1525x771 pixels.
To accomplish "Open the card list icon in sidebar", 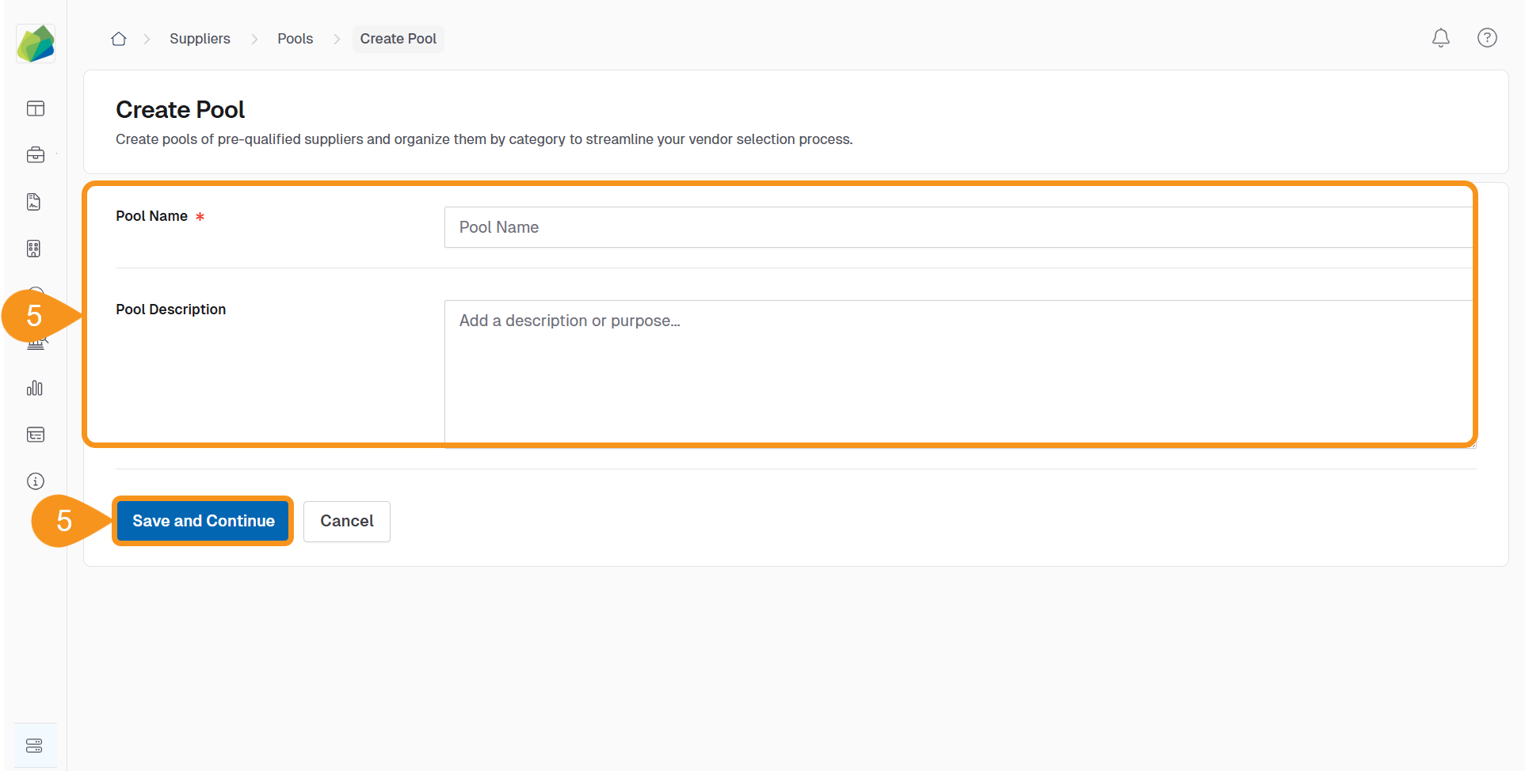I will tap(36, 435).
